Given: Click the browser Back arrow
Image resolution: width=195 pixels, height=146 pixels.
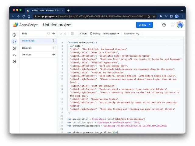Looking at the screenshot, I should tap(13, 16).
